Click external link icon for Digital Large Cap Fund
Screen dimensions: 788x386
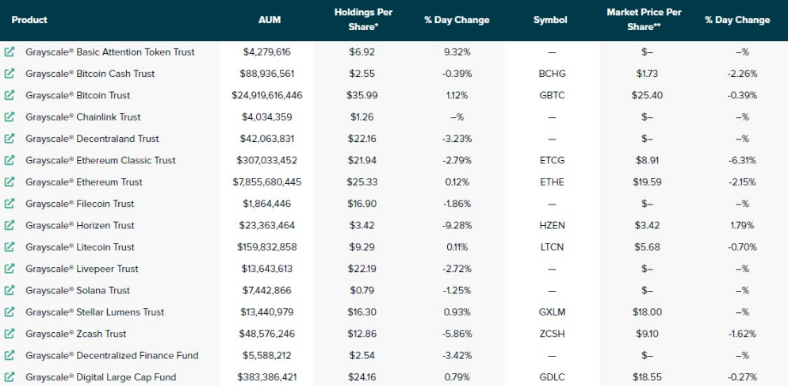click(10, 377)
